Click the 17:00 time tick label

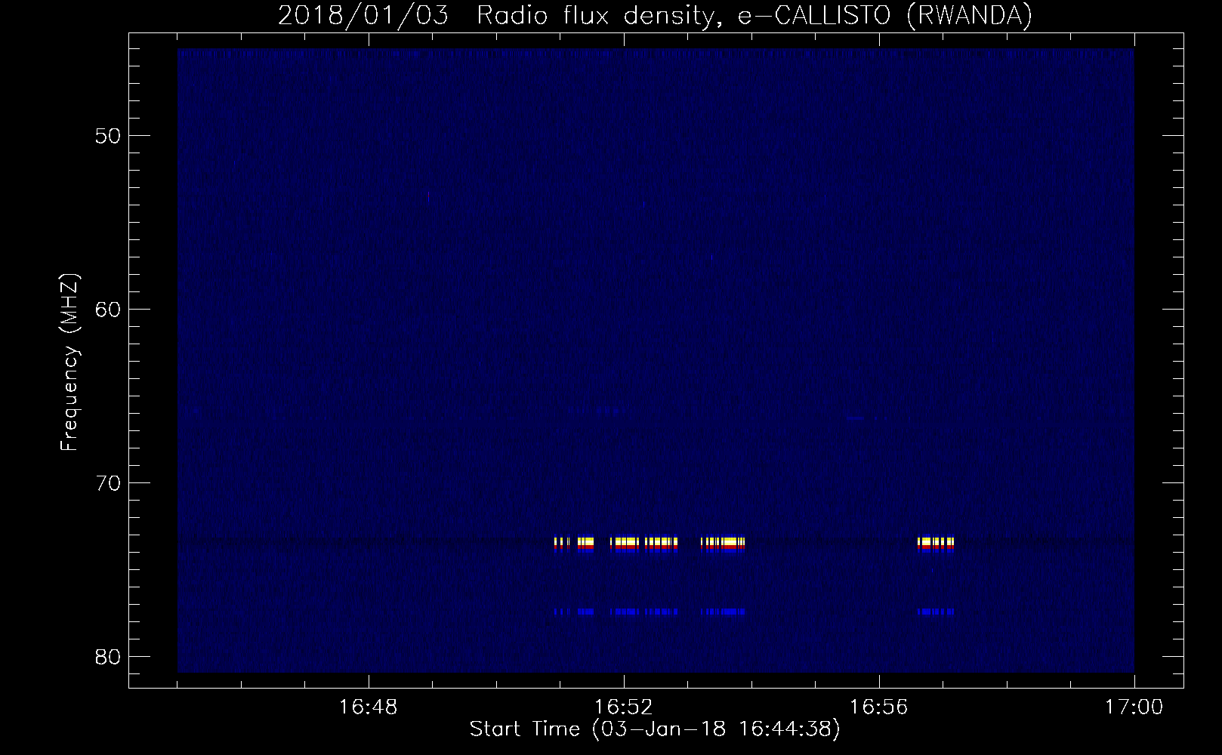tap(1134, 707)
